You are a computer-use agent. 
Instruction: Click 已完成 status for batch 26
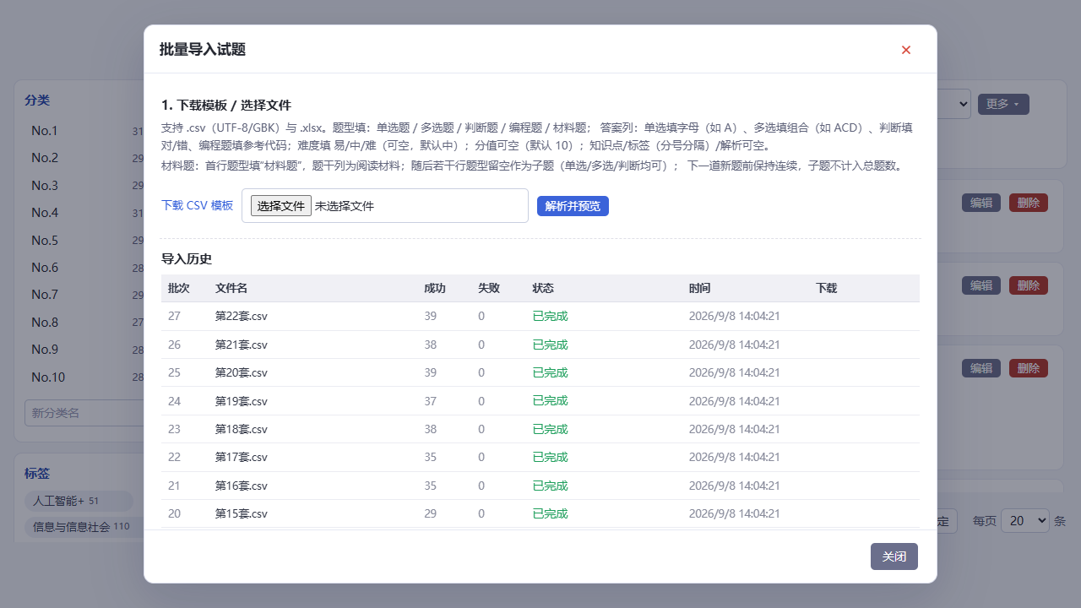coord(550,345)
